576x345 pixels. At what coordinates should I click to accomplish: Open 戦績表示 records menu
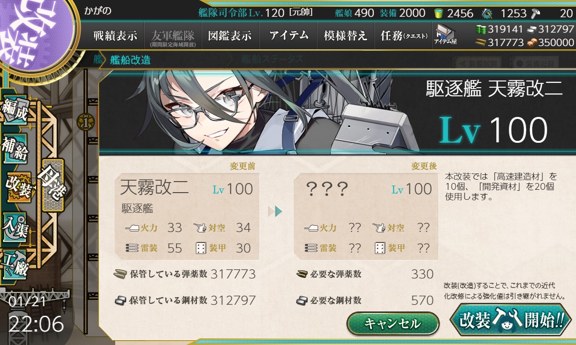(x=115, y=35)
